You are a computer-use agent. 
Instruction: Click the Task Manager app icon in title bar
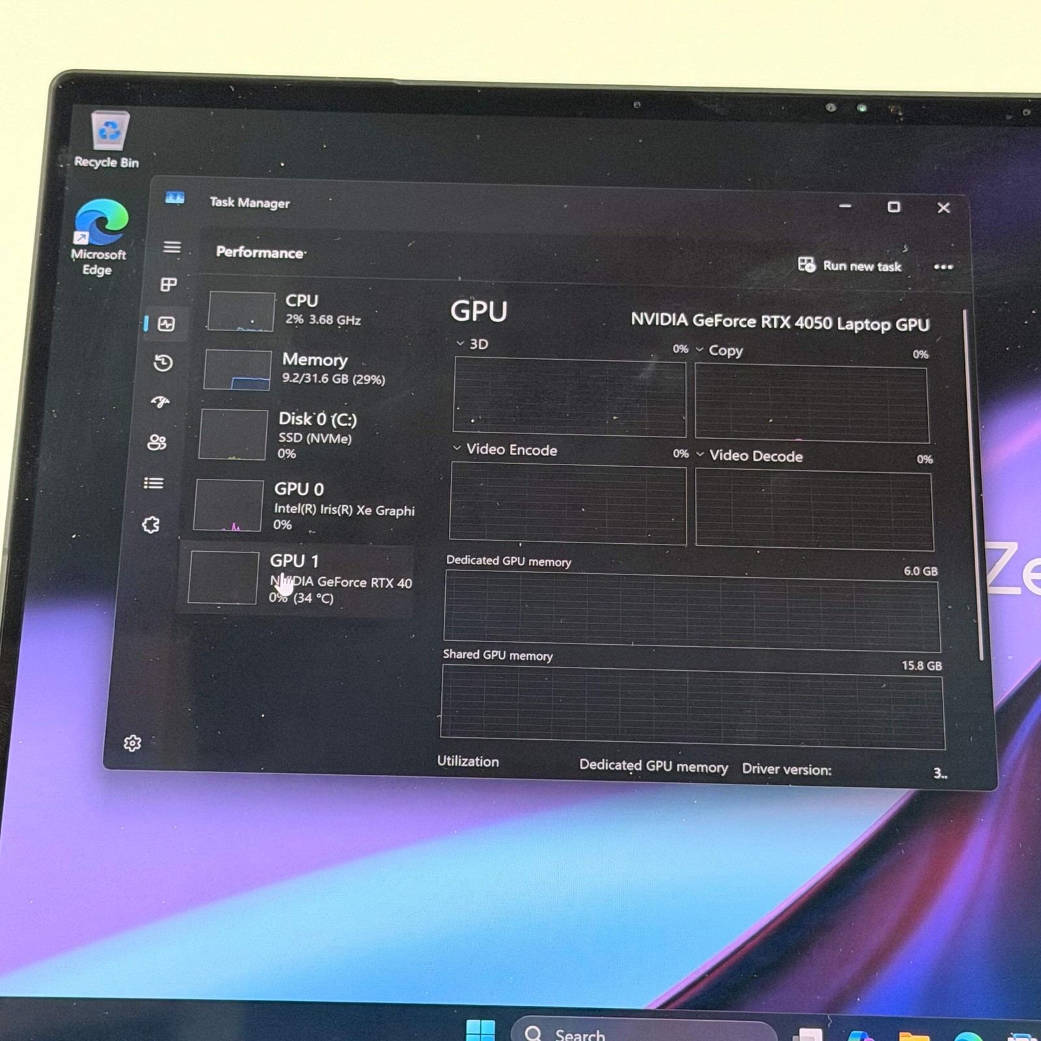click(x=174, y=198)
